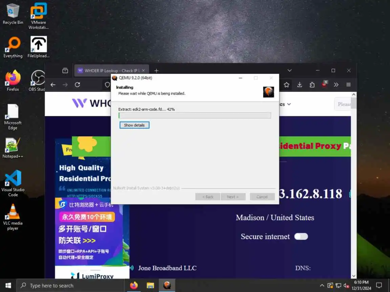Click the Firefox back arrow

click(53, 85)
